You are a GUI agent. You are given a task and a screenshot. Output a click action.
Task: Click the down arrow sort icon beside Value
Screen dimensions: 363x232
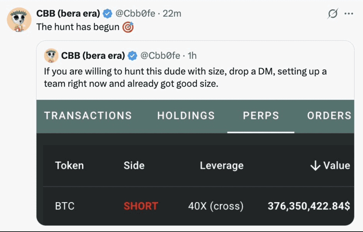click(315, 166)
